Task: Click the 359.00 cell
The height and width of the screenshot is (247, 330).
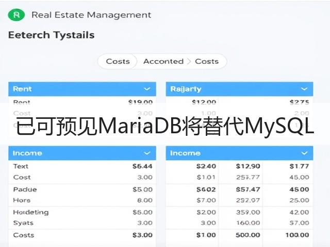Action: point(248,212)
